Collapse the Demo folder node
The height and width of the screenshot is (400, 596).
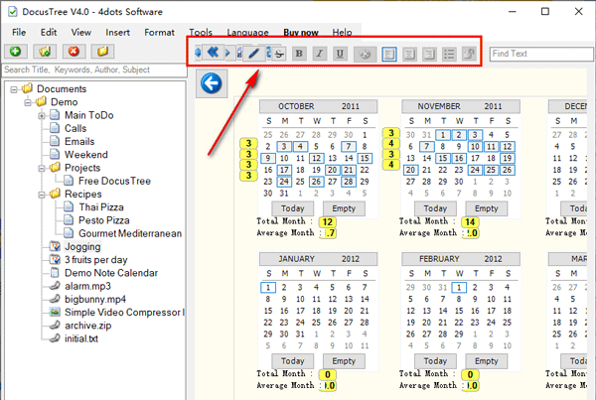click(x=28, y=102)
